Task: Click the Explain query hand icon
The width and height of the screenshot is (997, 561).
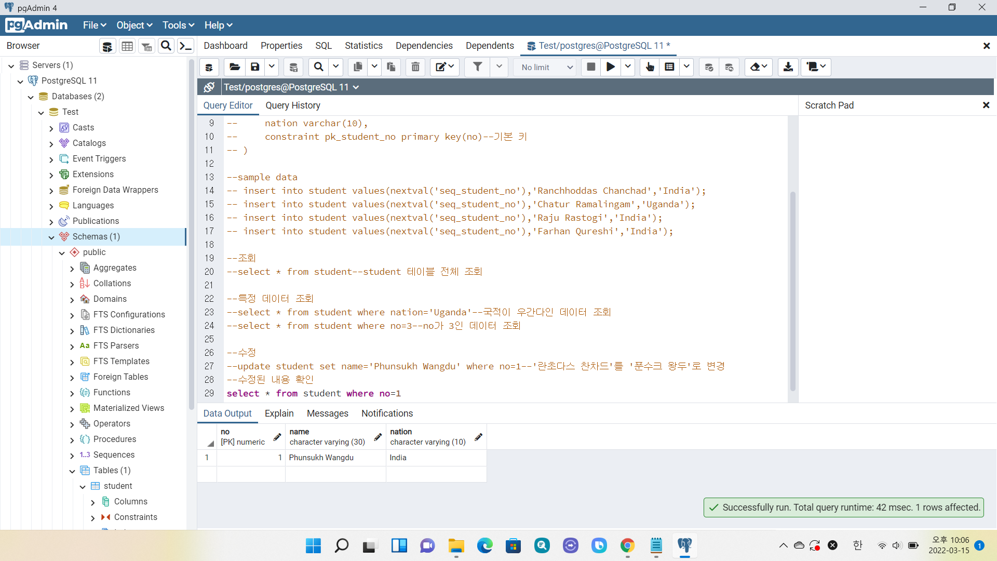Action: pyautogui.click(x=650, y=67)
